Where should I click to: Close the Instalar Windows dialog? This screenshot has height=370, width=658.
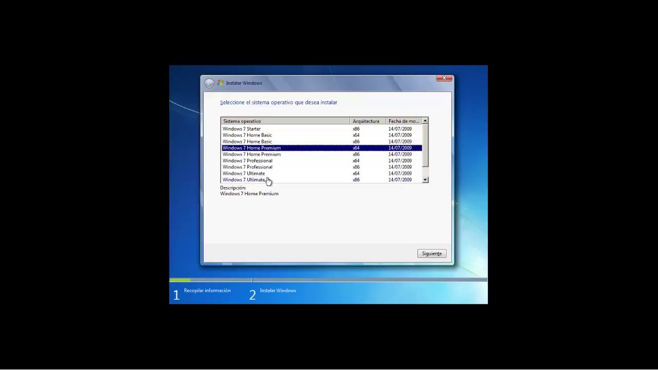(444, 78)
